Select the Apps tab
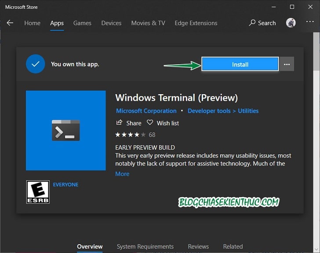The height and width of the screenshot is (253, 320). click(57, 23)
